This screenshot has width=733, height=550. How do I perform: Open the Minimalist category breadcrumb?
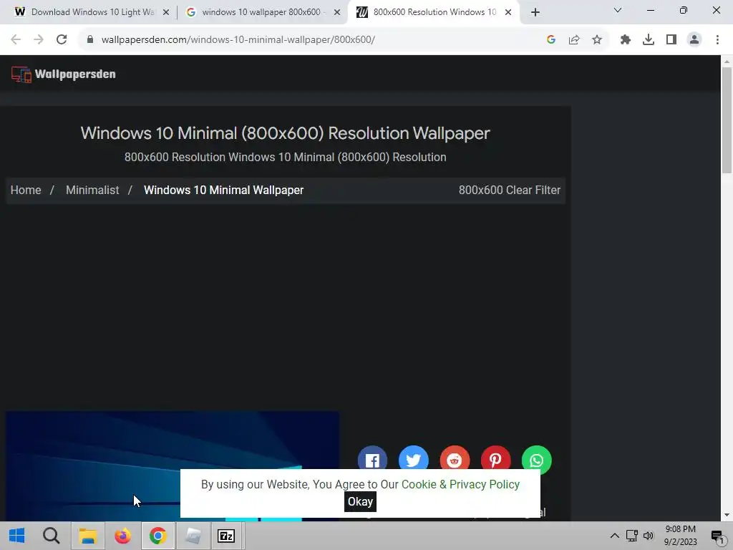click(x=92, y=190)
